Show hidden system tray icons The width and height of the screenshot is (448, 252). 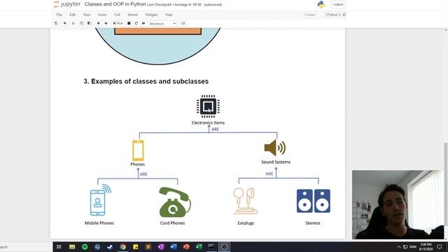click(399, 247)
